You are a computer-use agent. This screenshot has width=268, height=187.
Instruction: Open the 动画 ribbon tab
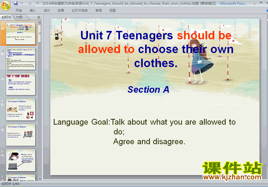(61, 10)
